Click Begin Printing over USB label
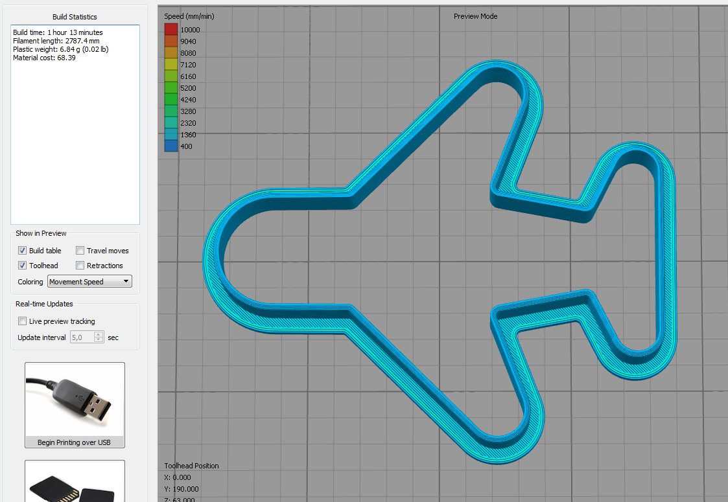Screen dimensions: 728x502 [75, 443]
